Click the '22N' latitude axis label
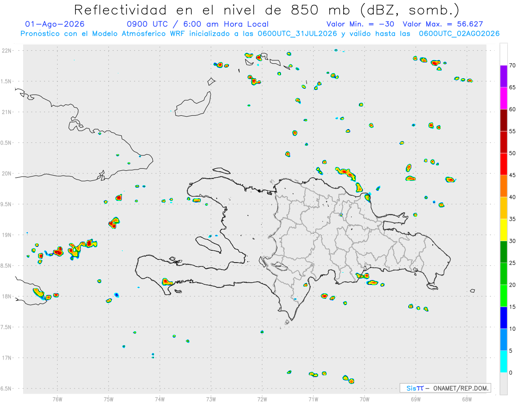Viewport: 524px width, 405px height. pos(7,51)
